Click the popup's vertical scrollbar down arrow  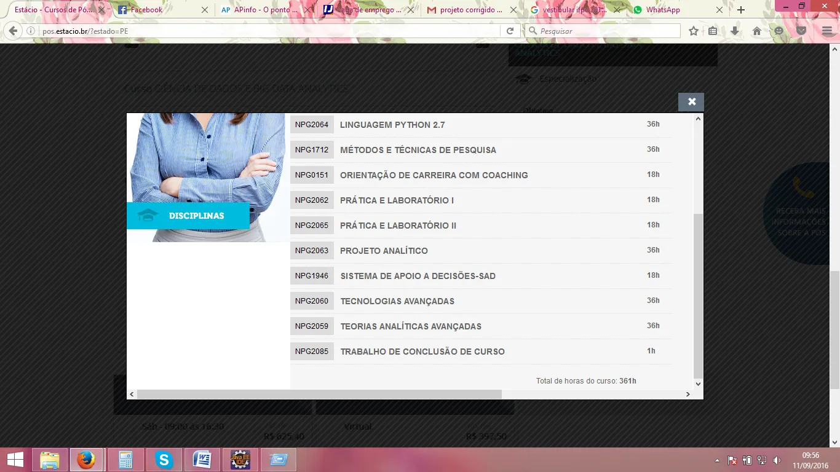pos(698,384)
